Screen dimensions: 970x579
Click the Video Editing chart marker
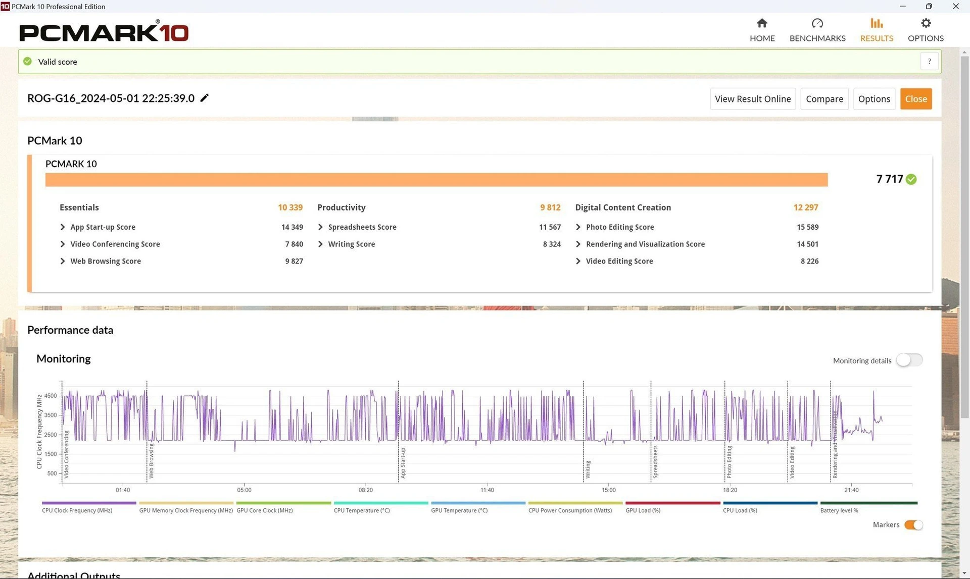[x=792, y=462]
